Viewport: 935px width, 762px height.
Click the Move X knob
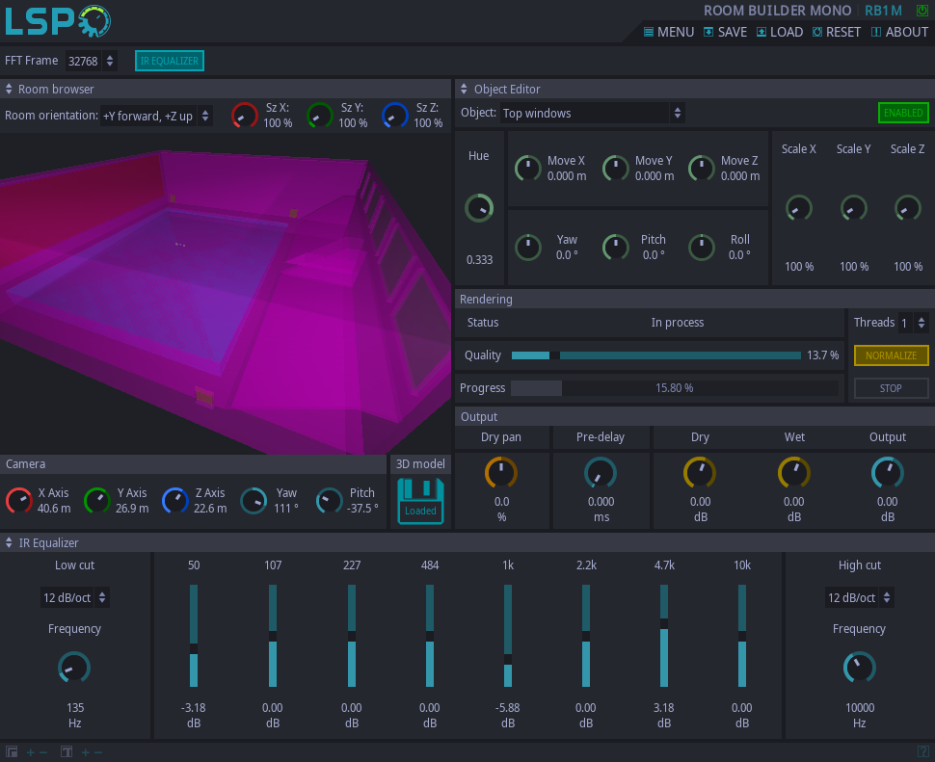coord(527,169)
